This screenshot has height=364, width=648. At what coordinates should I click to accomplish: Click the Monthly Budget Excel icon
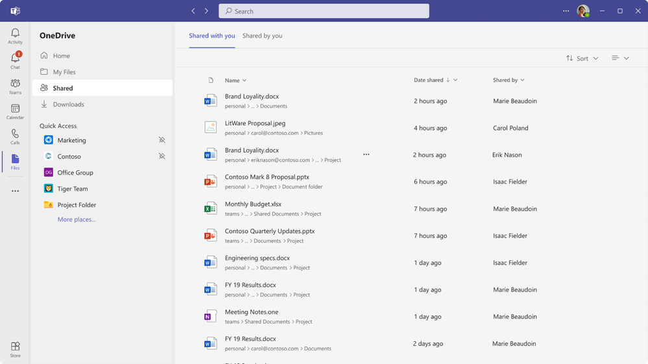[x=210, y=209]
